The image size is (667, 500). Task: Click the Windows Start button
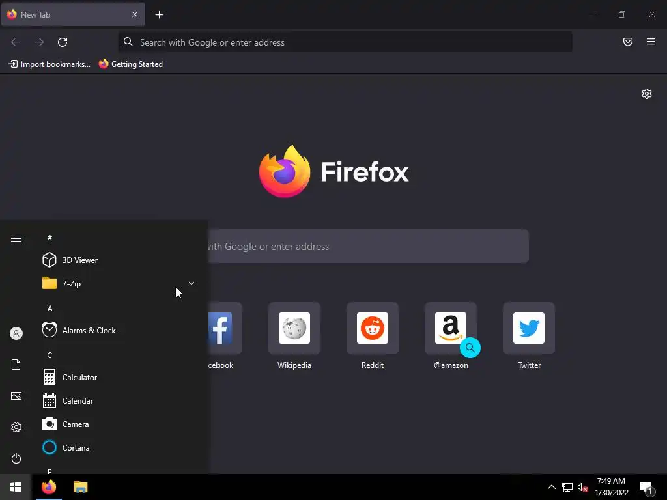16,487
